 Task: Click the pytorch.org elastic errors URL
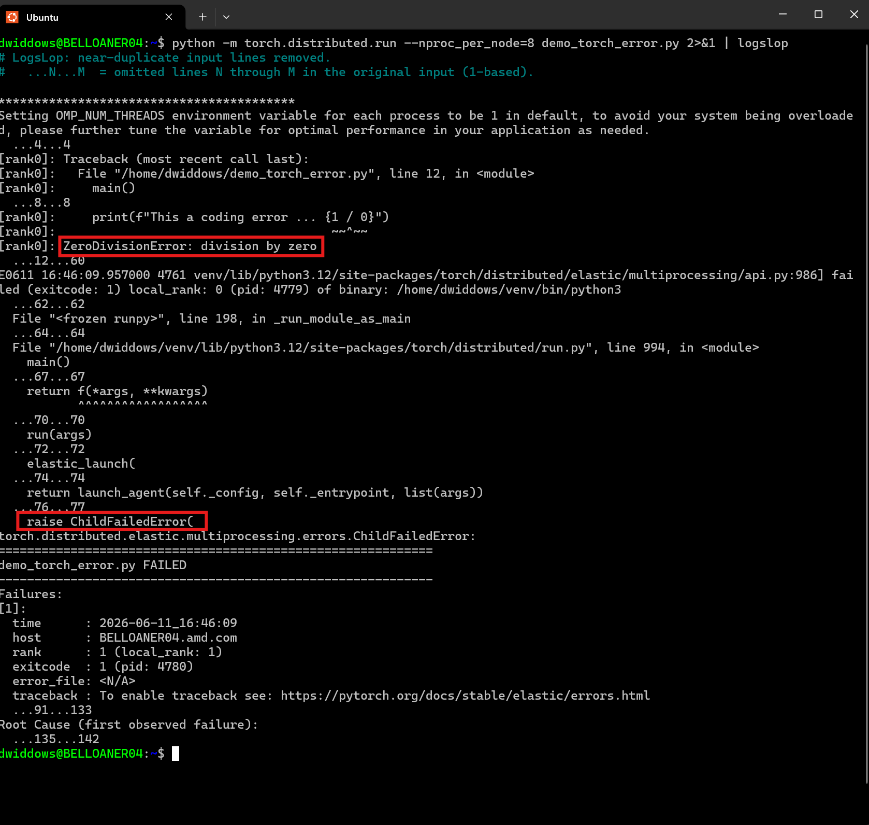click(465, 696)
